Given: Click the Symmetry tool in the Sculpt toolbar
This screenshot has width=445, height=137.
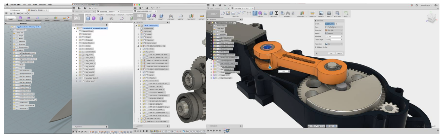Looking at the screenshot, I should pos(38,19).
